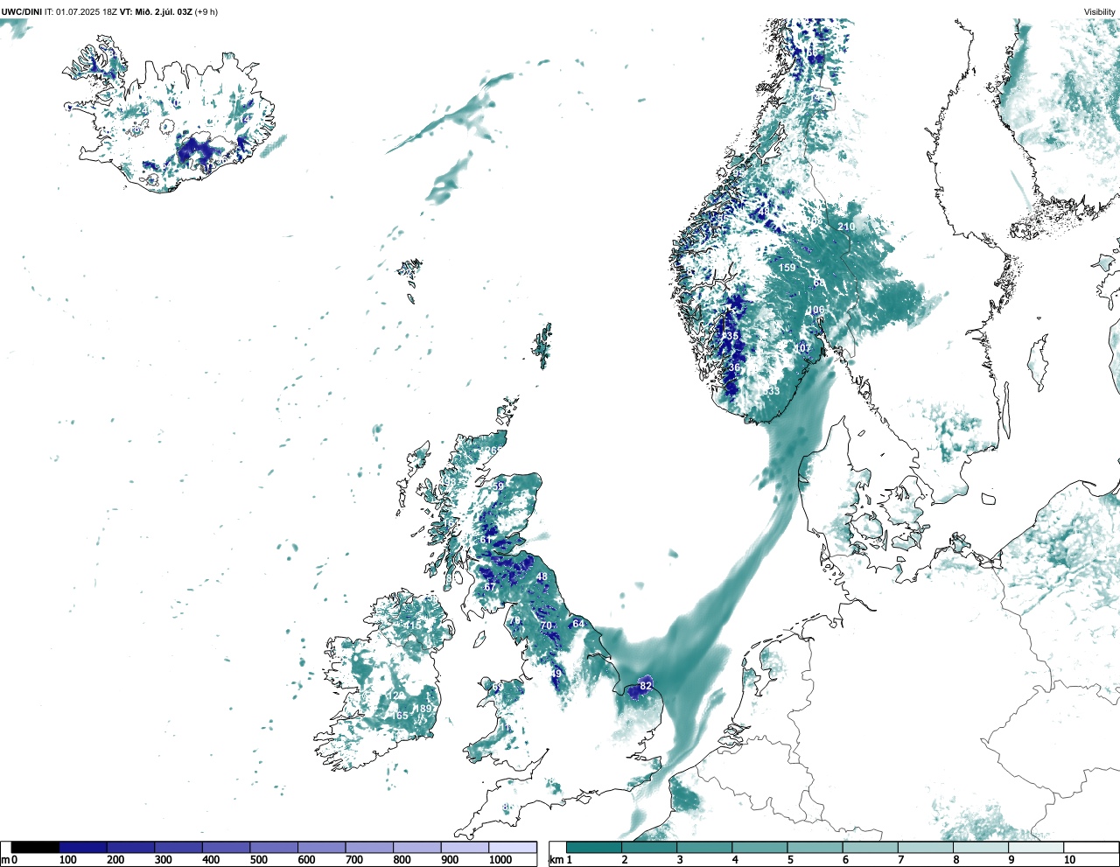Click the '210' value over Sweden

pos(846,227)
